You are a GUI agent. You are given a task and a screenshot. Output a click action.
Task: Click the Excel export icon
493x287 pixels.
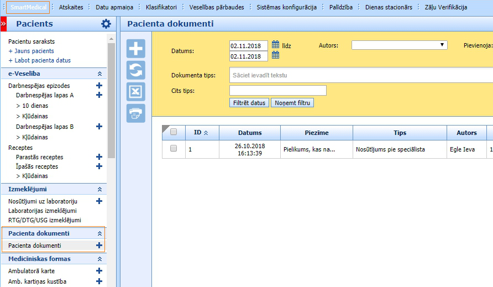(x=135, y=92)
